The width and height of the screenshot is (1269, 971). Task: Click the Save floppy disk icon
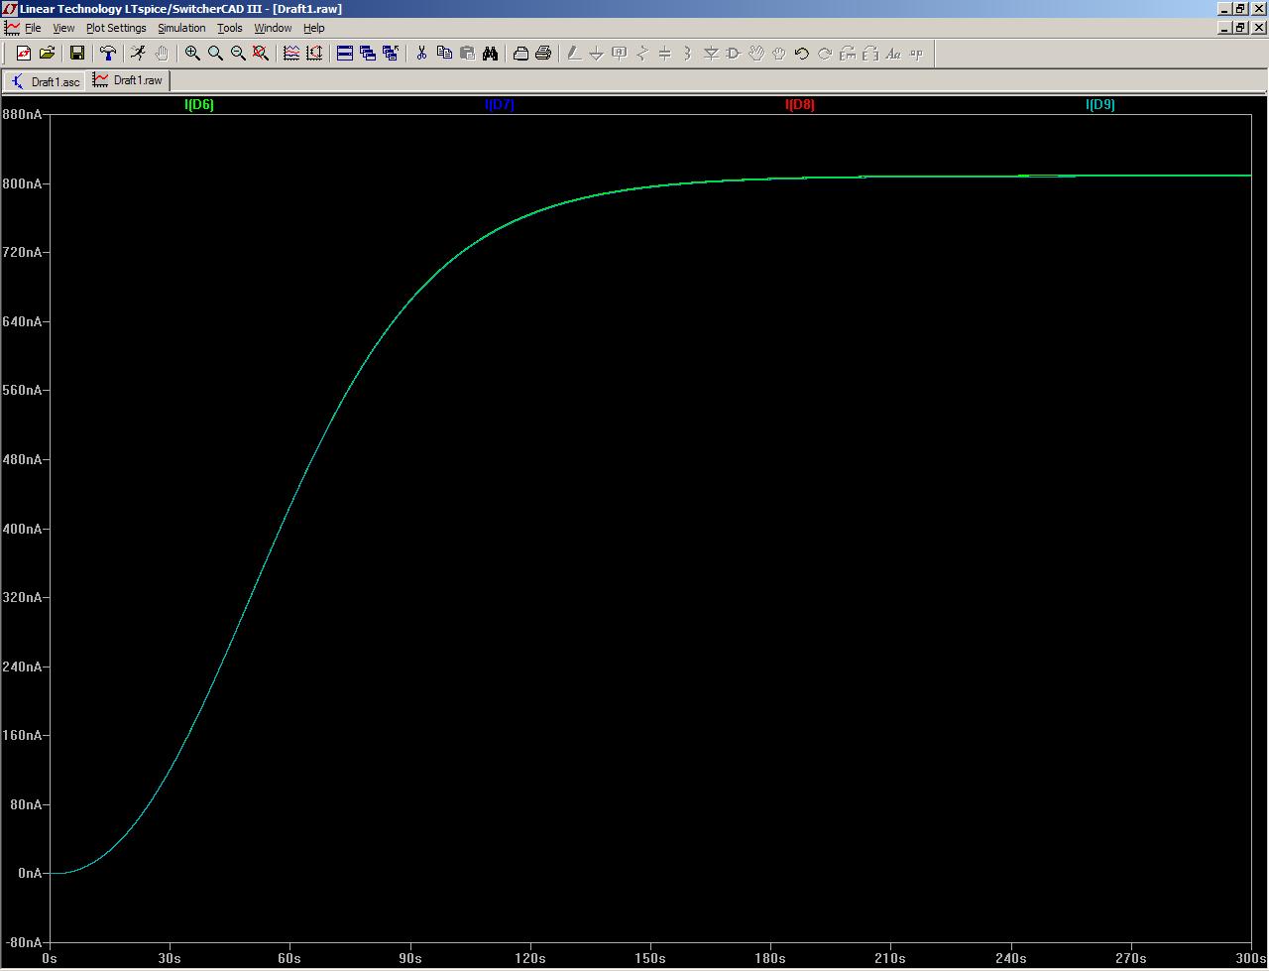point(76,54)
